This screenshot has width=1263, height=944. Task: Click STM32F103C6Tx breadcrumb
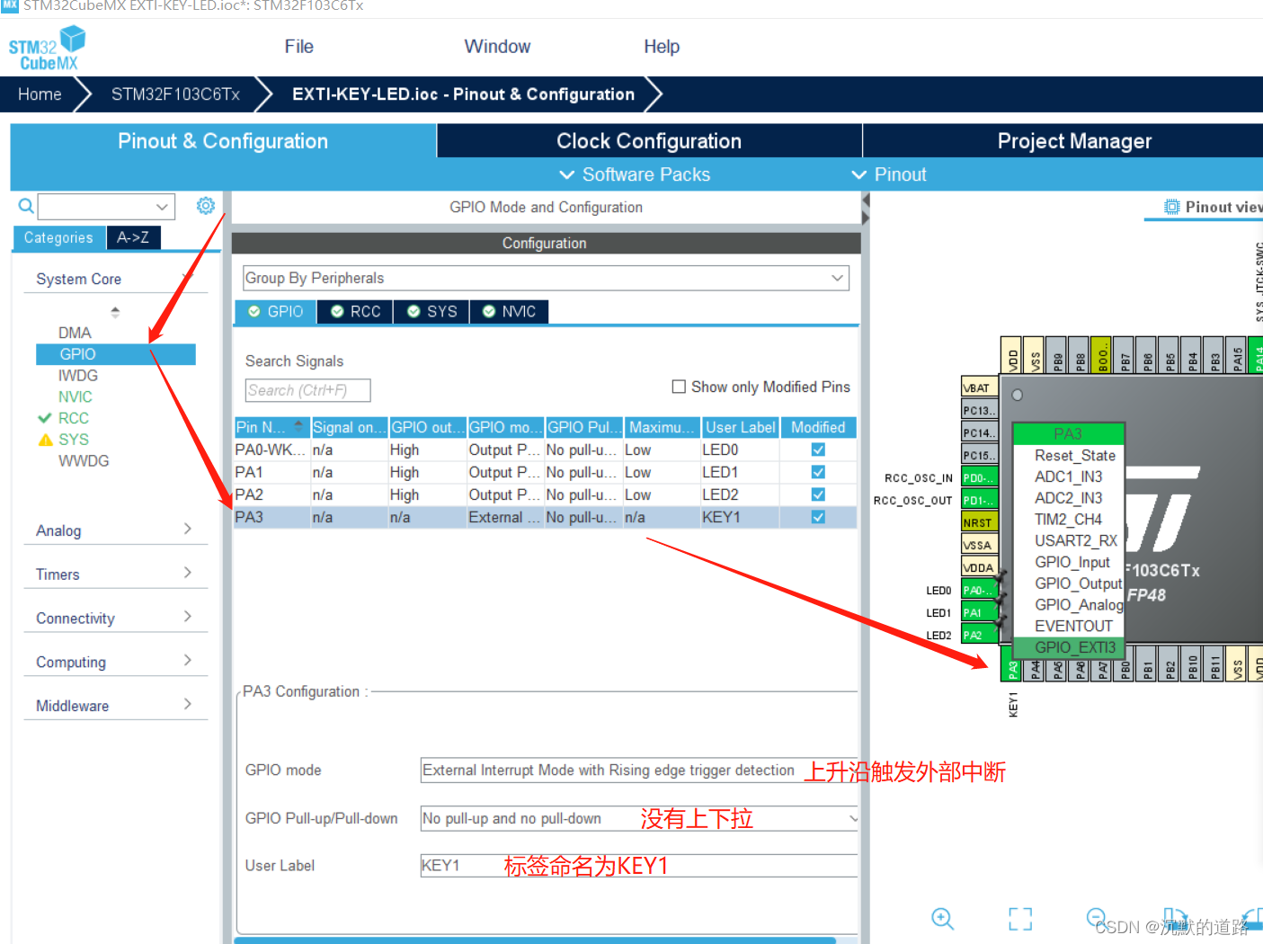[x=175, y=94]
